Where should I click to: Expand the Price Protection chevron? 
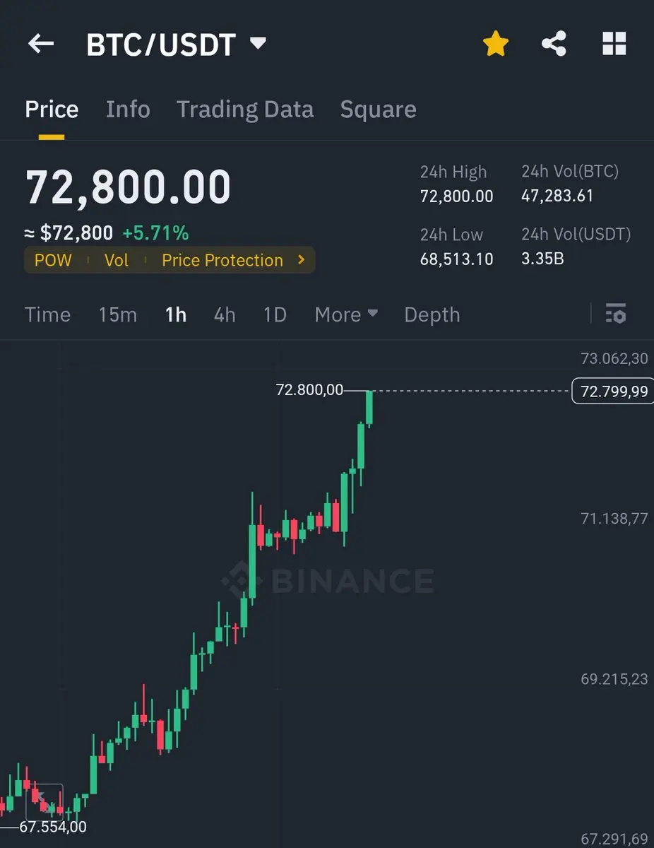click(x=302, y=260)
